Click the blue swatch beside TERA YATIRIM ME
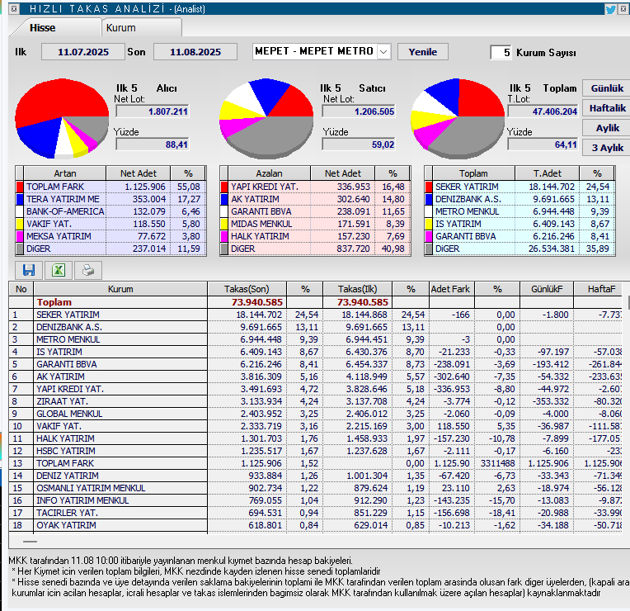The image size is (630, 611). coord(20,199)
